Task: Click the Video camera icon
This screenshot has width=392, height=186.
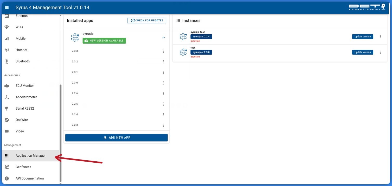Action: [x=7, y=131]
